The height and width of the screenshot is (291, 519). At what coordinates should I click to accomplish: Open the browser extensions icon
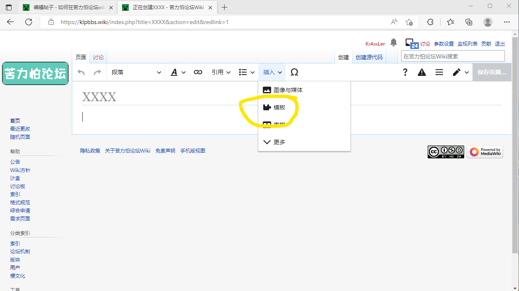[x=430, y=22]
